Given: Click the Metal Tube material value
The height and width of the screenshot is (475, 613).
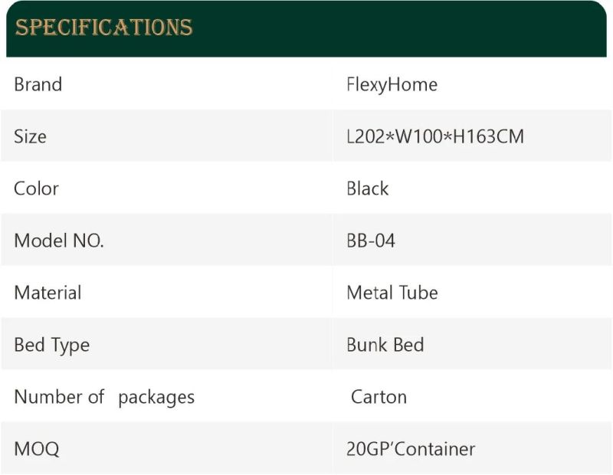Looking at the screenshot, I should click(x=392, y=293).
